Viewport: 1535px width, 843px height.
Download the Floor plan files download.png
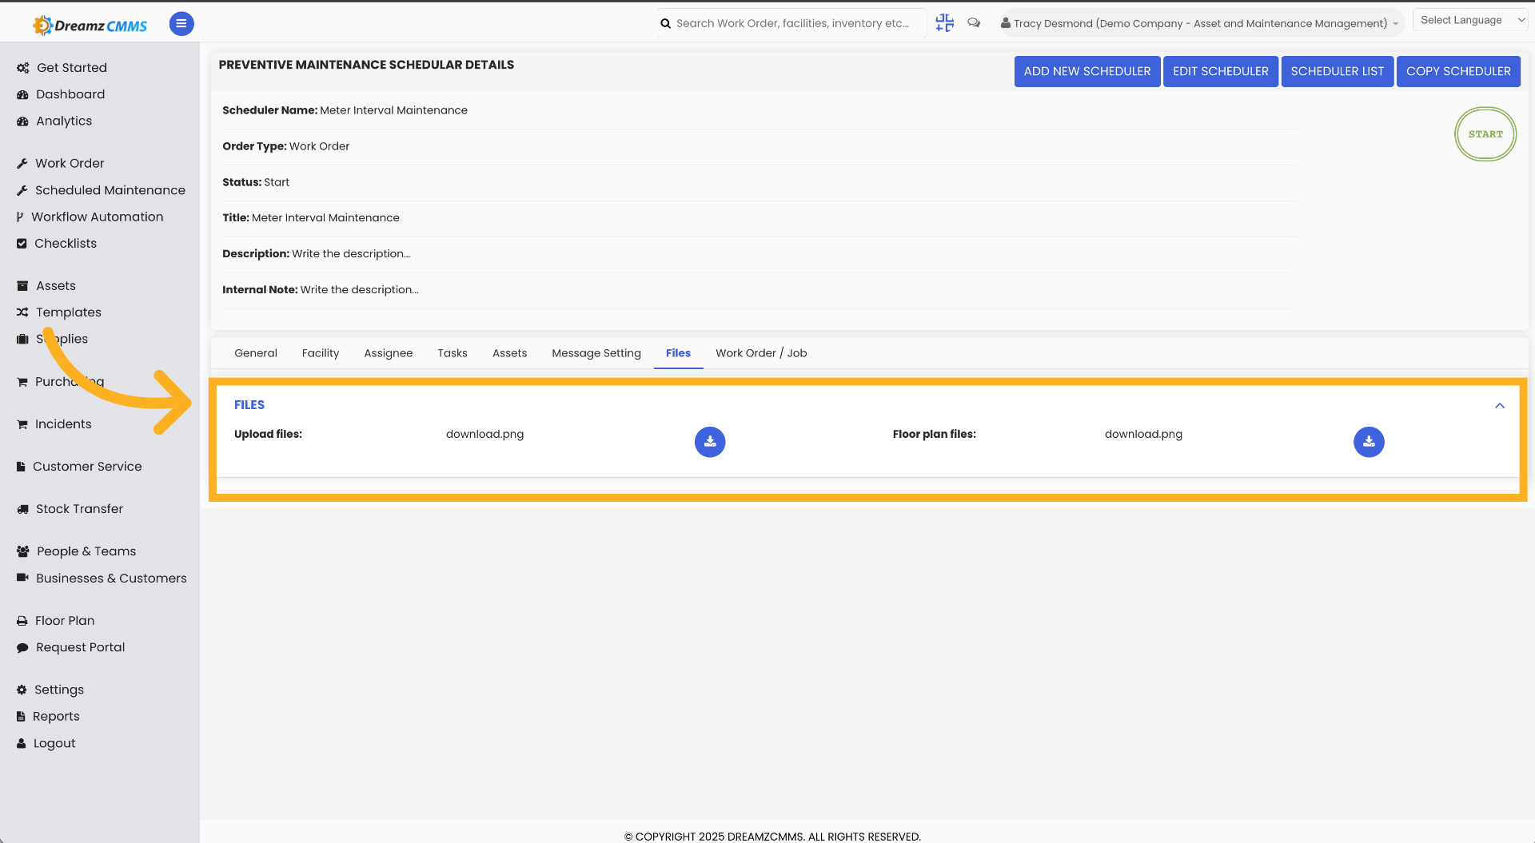pyautogui.click(x=1369, y=442)
